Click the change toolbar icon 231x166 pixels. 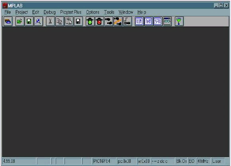[8, 22]
